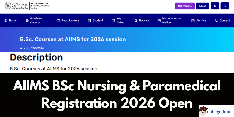This screenshot has width=234, height=117.
Task: Click the Home house icon
Action: point(6,20)
